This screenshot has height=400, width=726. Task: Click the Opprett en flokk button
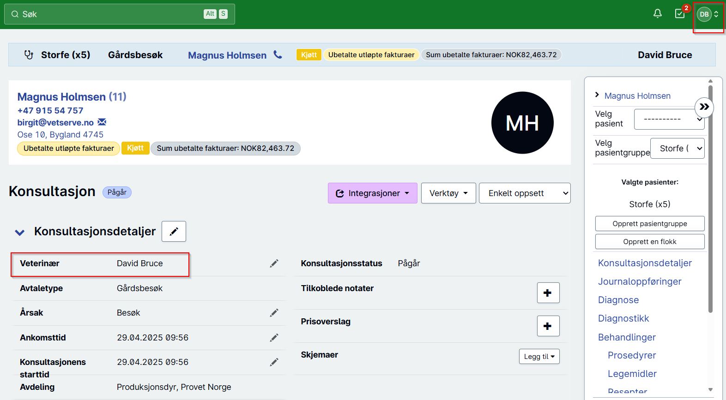[x=650, y=242]
